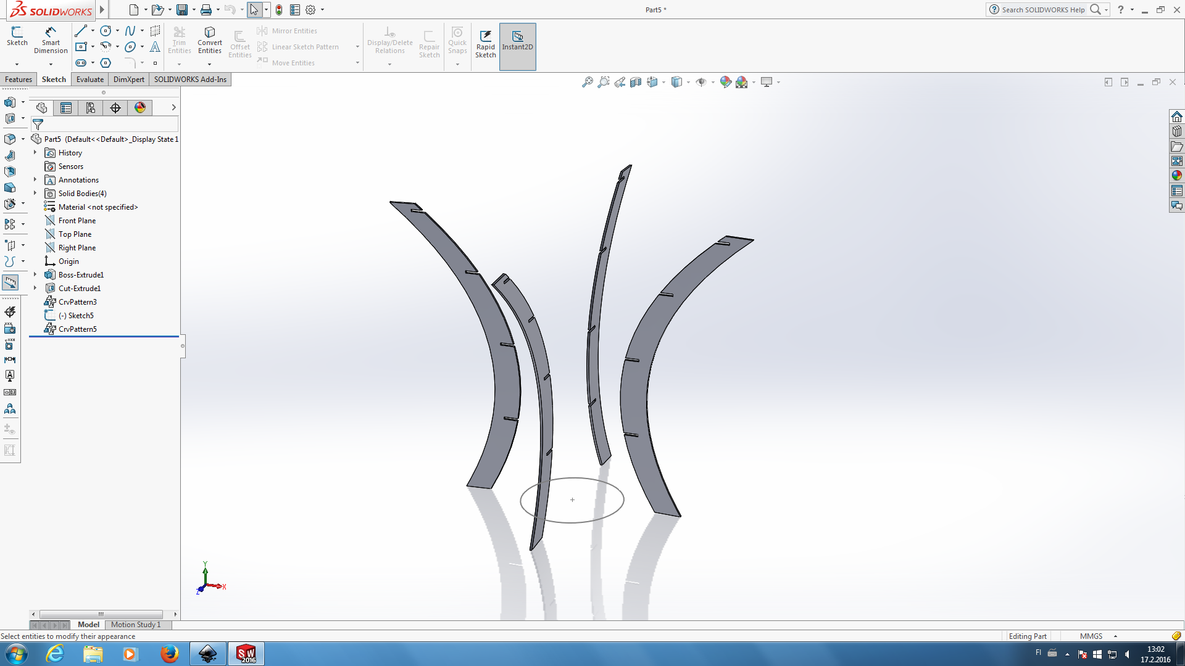Open units MMGS status dropdown
Image resolution: width=1185 pixels, height=666 pixels.
(x=1115, y=636)
